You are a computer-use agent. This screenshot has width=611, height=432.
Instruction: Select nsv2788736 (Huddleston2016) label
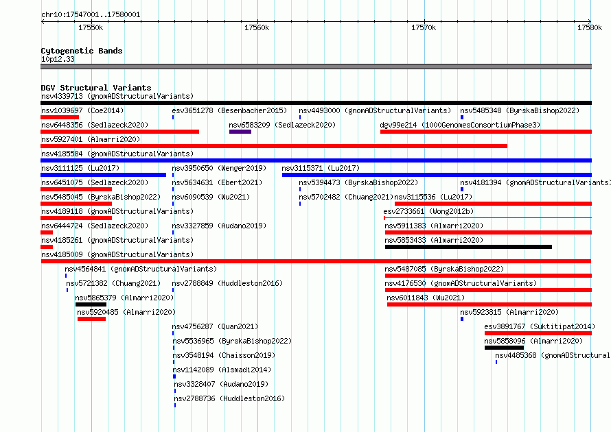pyautogui.click(x=229, y=398)
